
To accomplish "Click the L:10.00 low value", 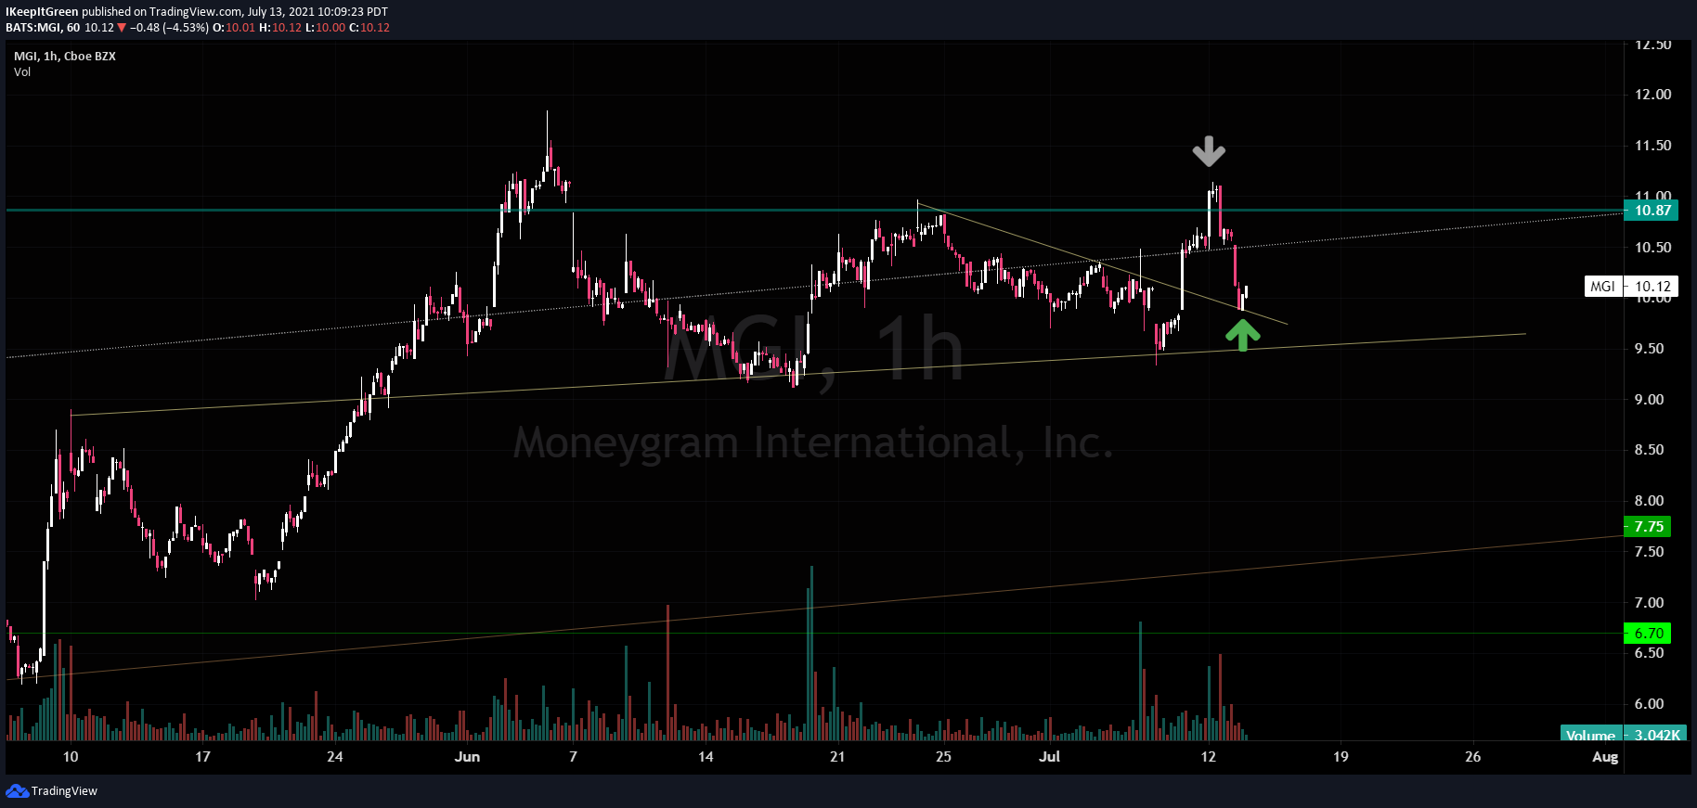I will (x=325, y=28).
